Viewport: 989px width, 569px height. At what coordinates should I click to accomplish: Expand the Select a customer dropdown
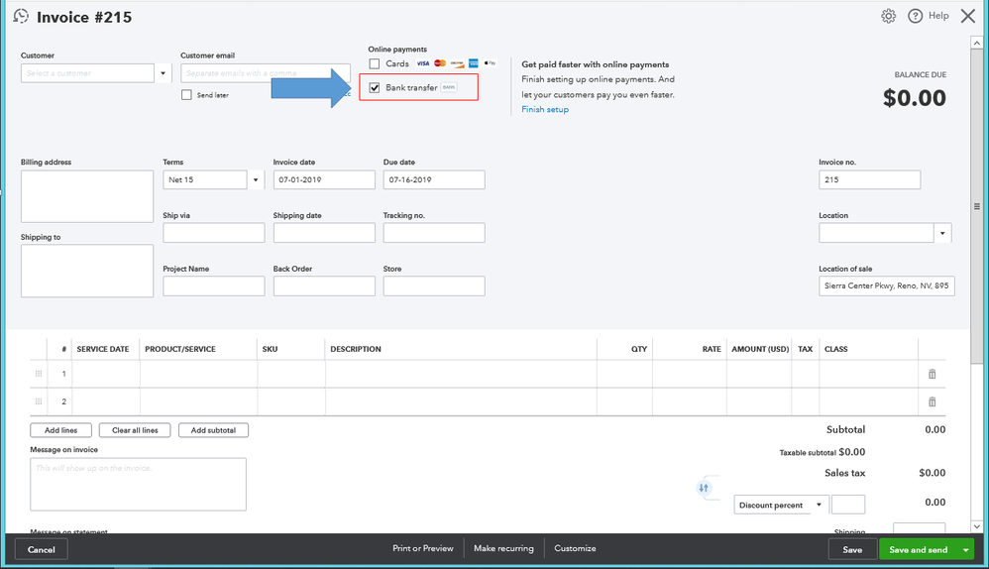pos(163,73)
